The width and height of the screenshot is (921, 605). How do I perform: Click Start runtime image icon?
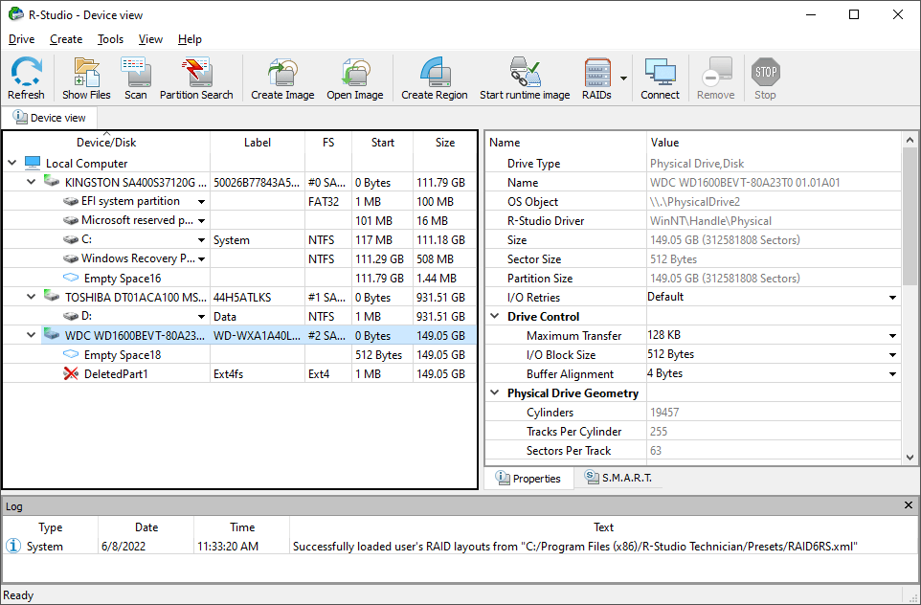525,72
